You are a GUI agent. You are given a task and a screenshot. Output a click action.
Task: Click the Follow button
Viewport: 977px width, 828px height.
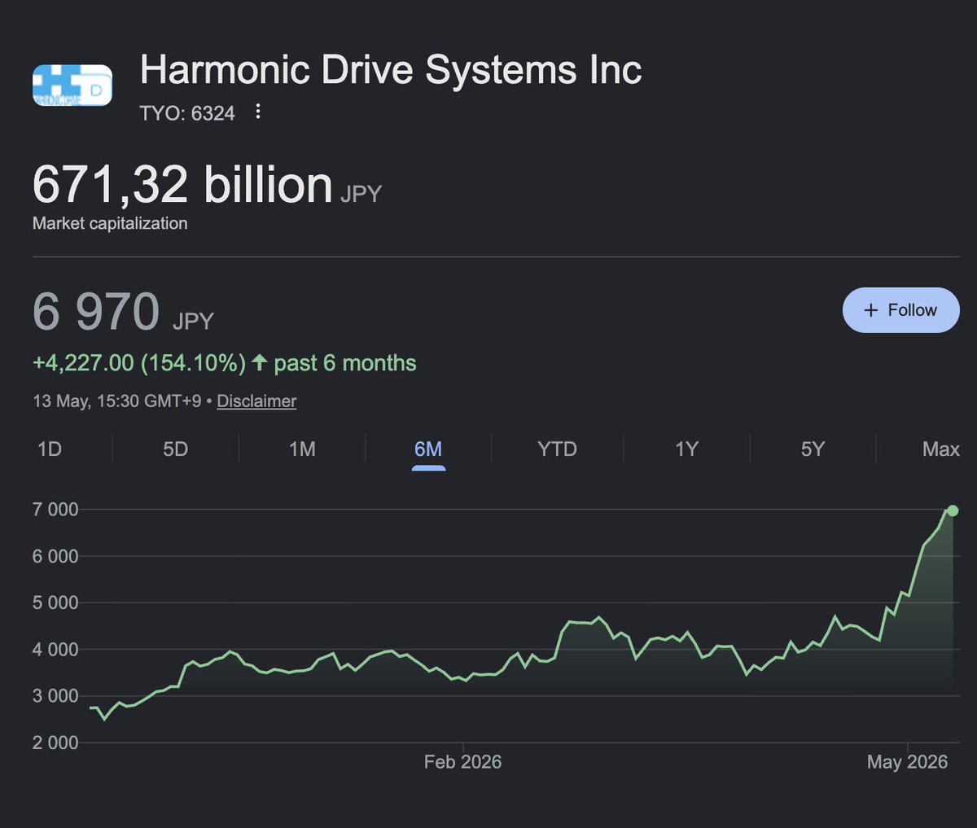pos(900,310)
